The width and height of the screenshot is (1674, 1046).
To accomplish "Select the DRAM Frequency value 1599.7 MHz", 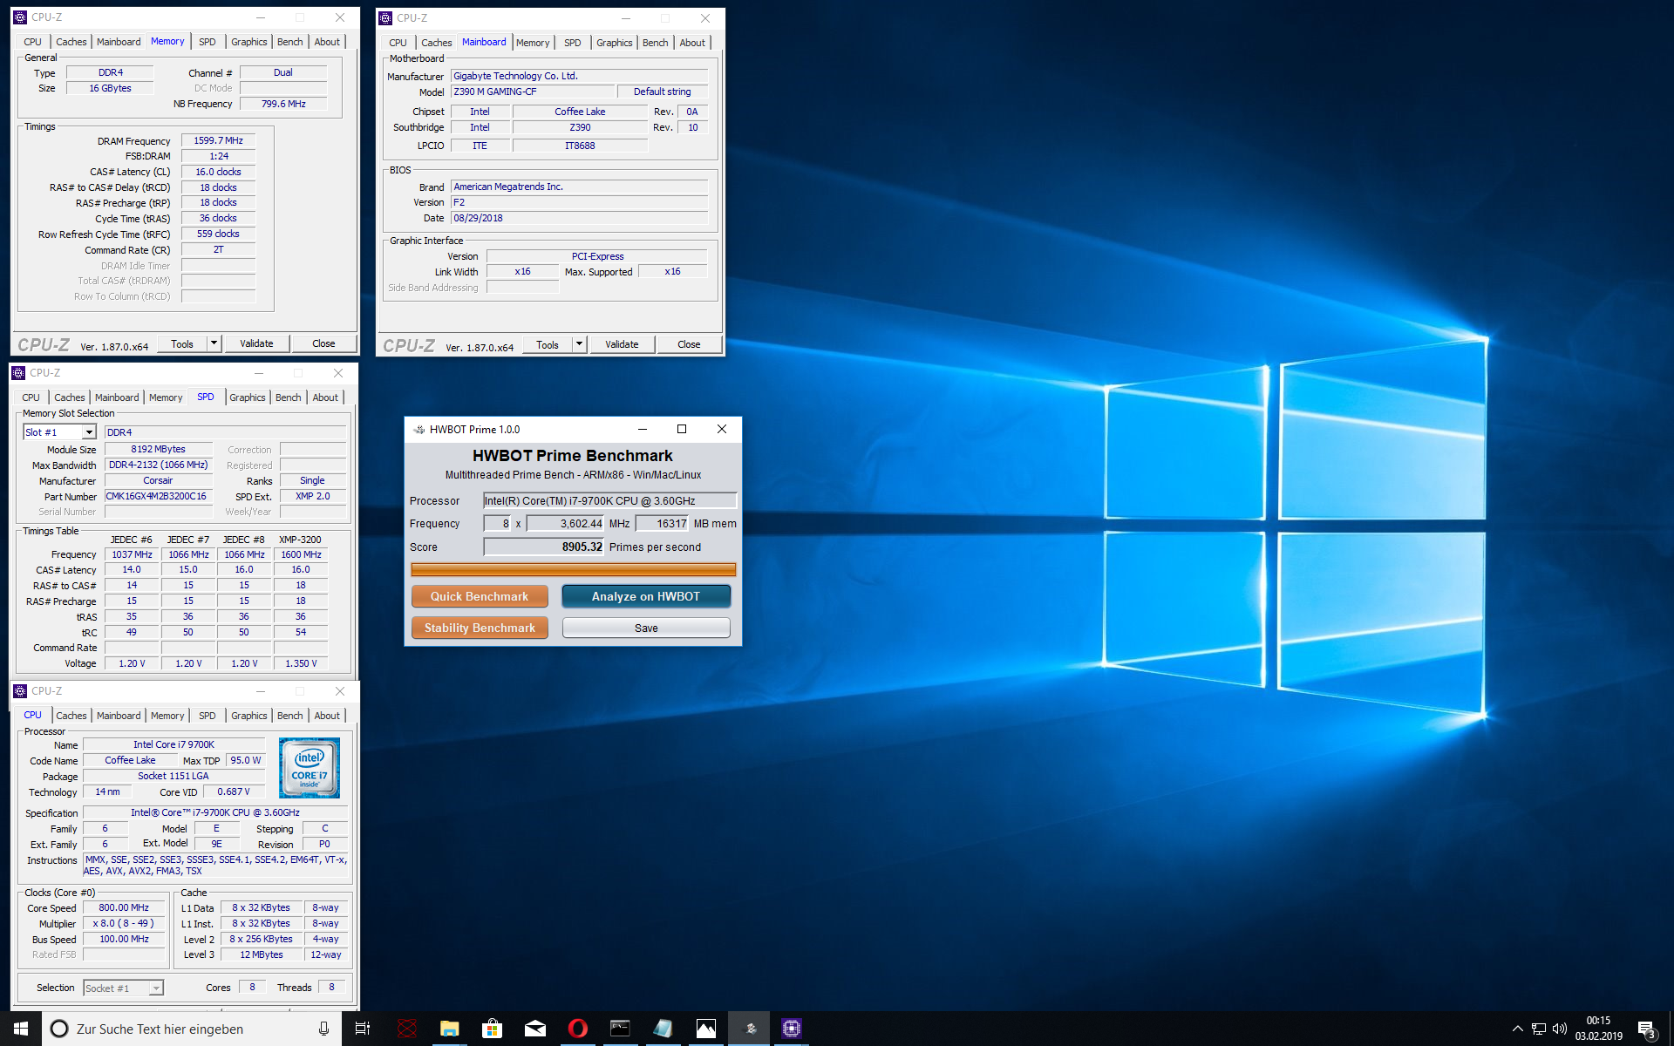I will point(218,140).
